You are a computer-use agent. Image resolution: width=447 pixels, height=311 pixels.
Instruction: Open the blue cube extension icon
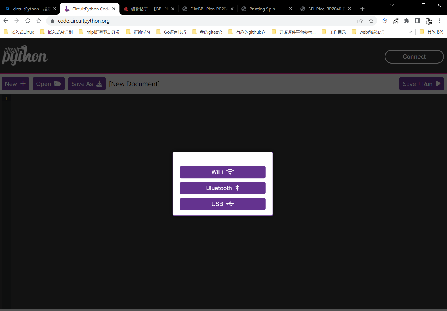click(x=385, y=21)
